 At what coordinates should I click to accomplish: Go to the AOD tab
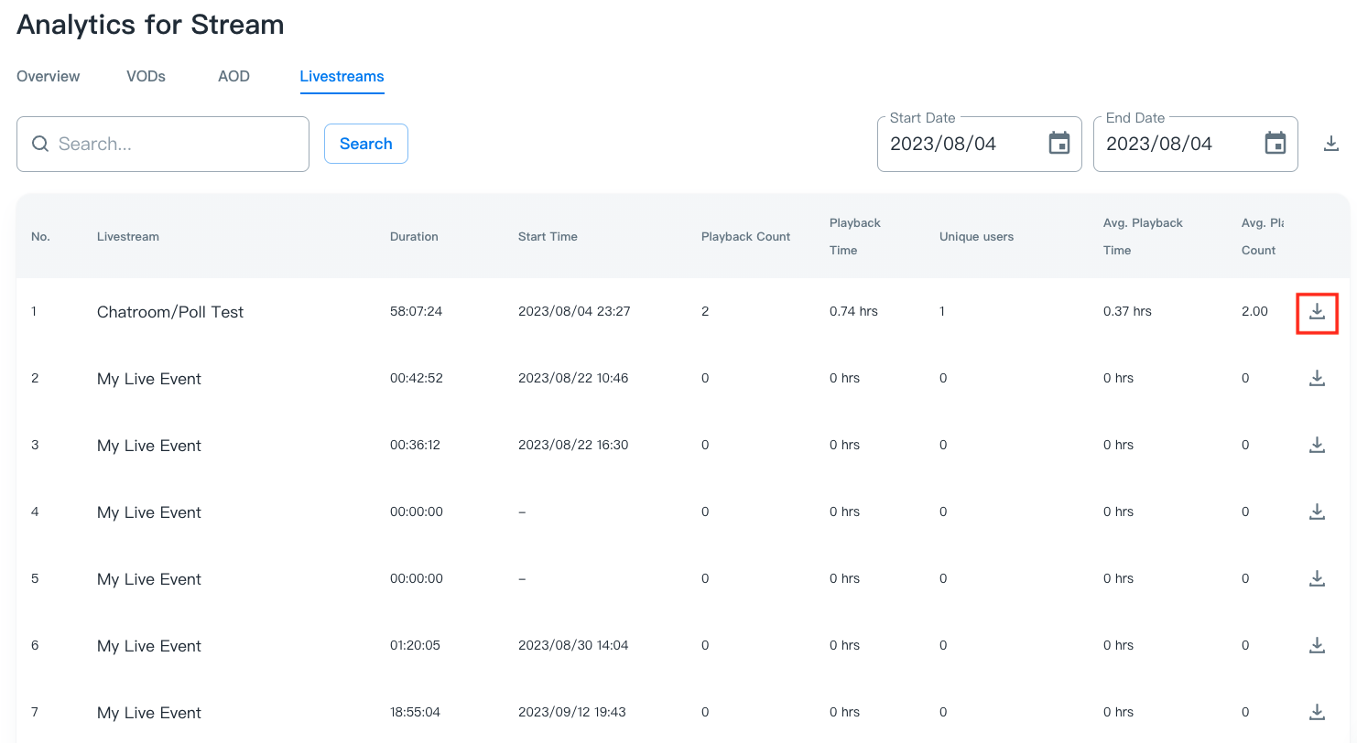click(233, 77)
